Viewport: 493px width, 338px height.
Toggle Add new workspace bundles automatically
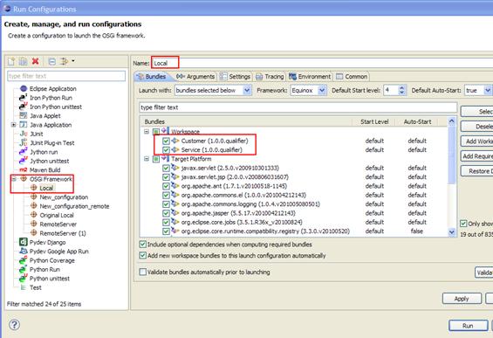coord(143,256)
